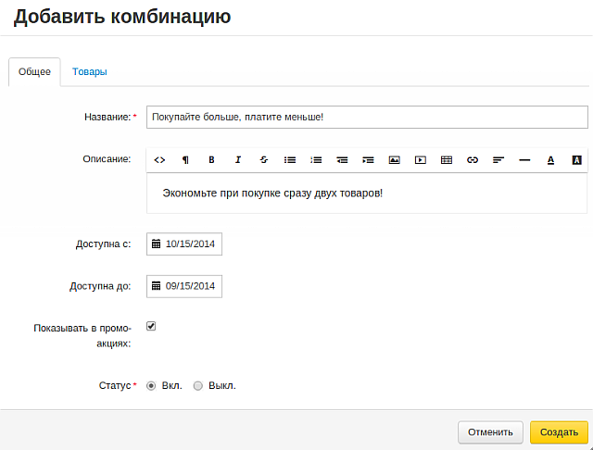Image resolution: width=593 pixels, height=450 pixels.
Task: Insert table into description
Action: click(447, 160)
